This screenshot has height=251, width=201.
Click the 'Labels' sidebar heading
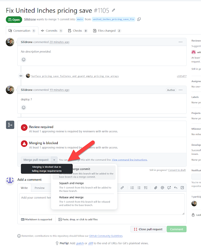click(195, 97)
